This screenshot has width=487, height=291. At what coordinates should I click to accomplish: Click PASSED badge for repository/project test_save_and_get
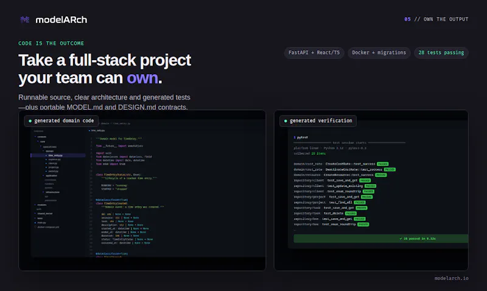367,197
